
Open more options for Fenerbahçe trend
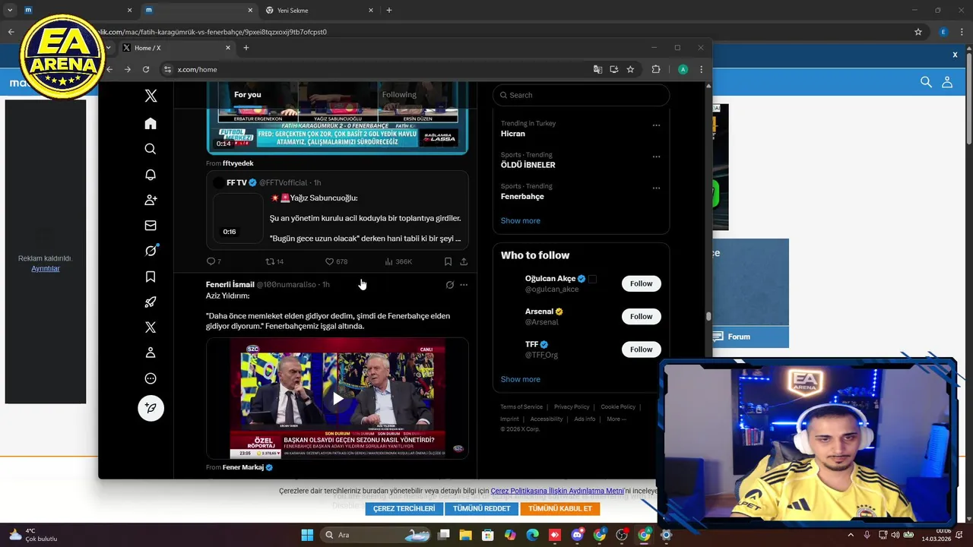tap(656, 188)
